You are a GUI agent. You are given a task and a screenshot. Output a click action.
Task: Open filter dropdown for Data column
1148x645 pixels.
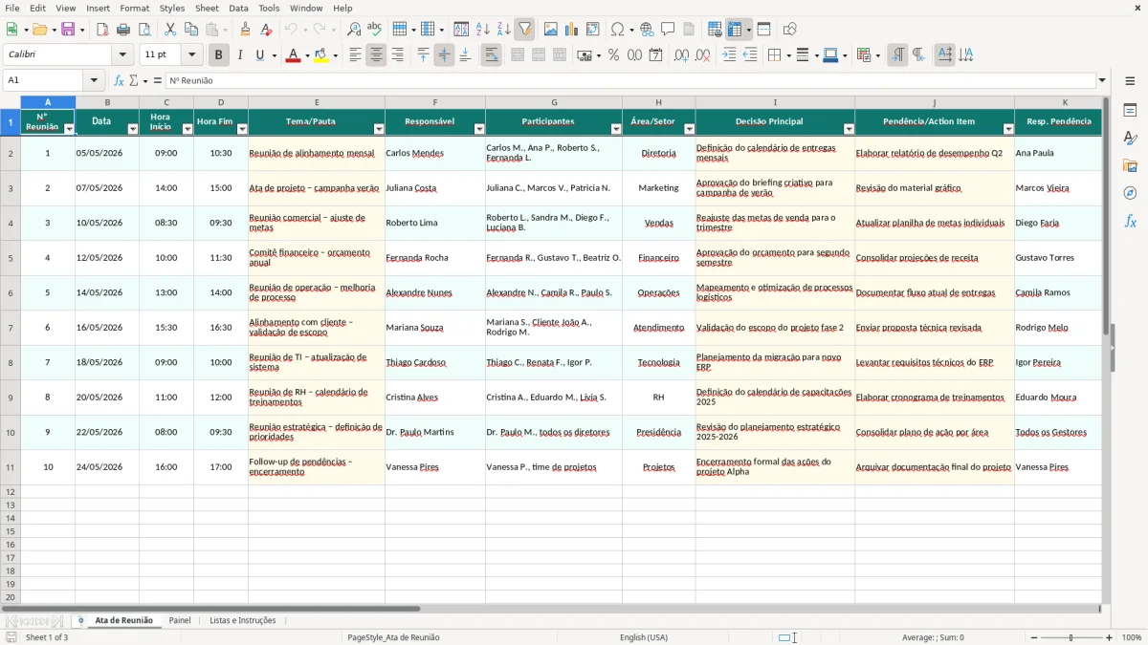pos(133,129)
